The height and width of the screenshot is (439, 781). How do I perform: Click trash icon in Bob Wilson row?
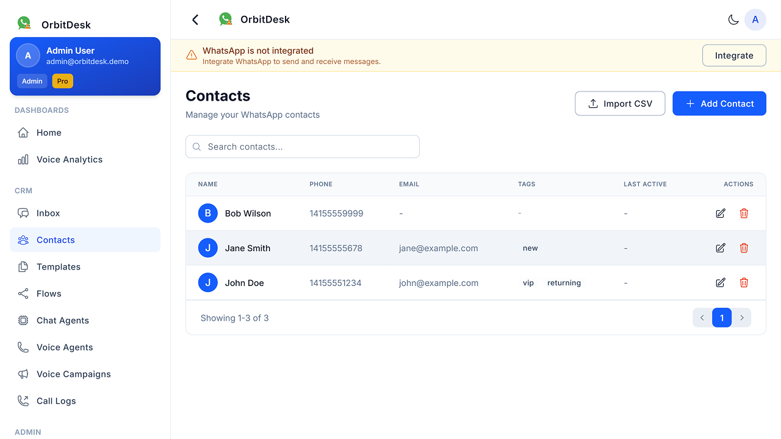pos(744,213)
